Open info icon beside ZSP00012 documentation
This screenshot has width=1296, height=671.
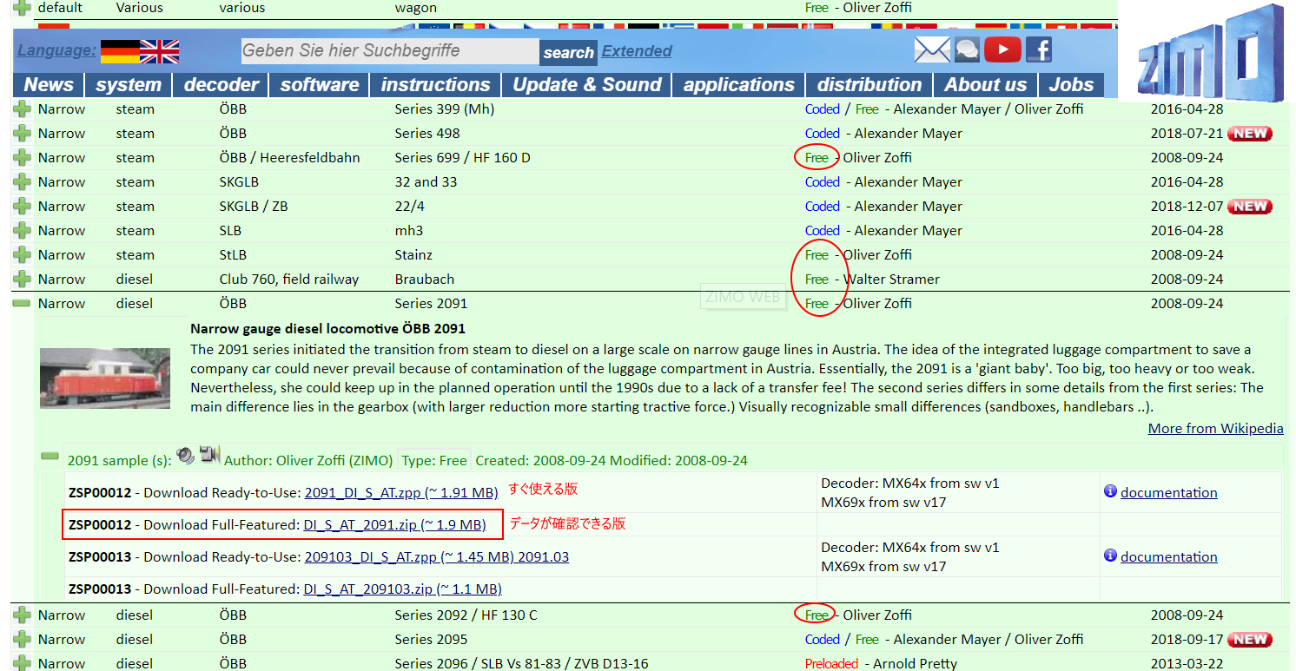(1109, 492)
